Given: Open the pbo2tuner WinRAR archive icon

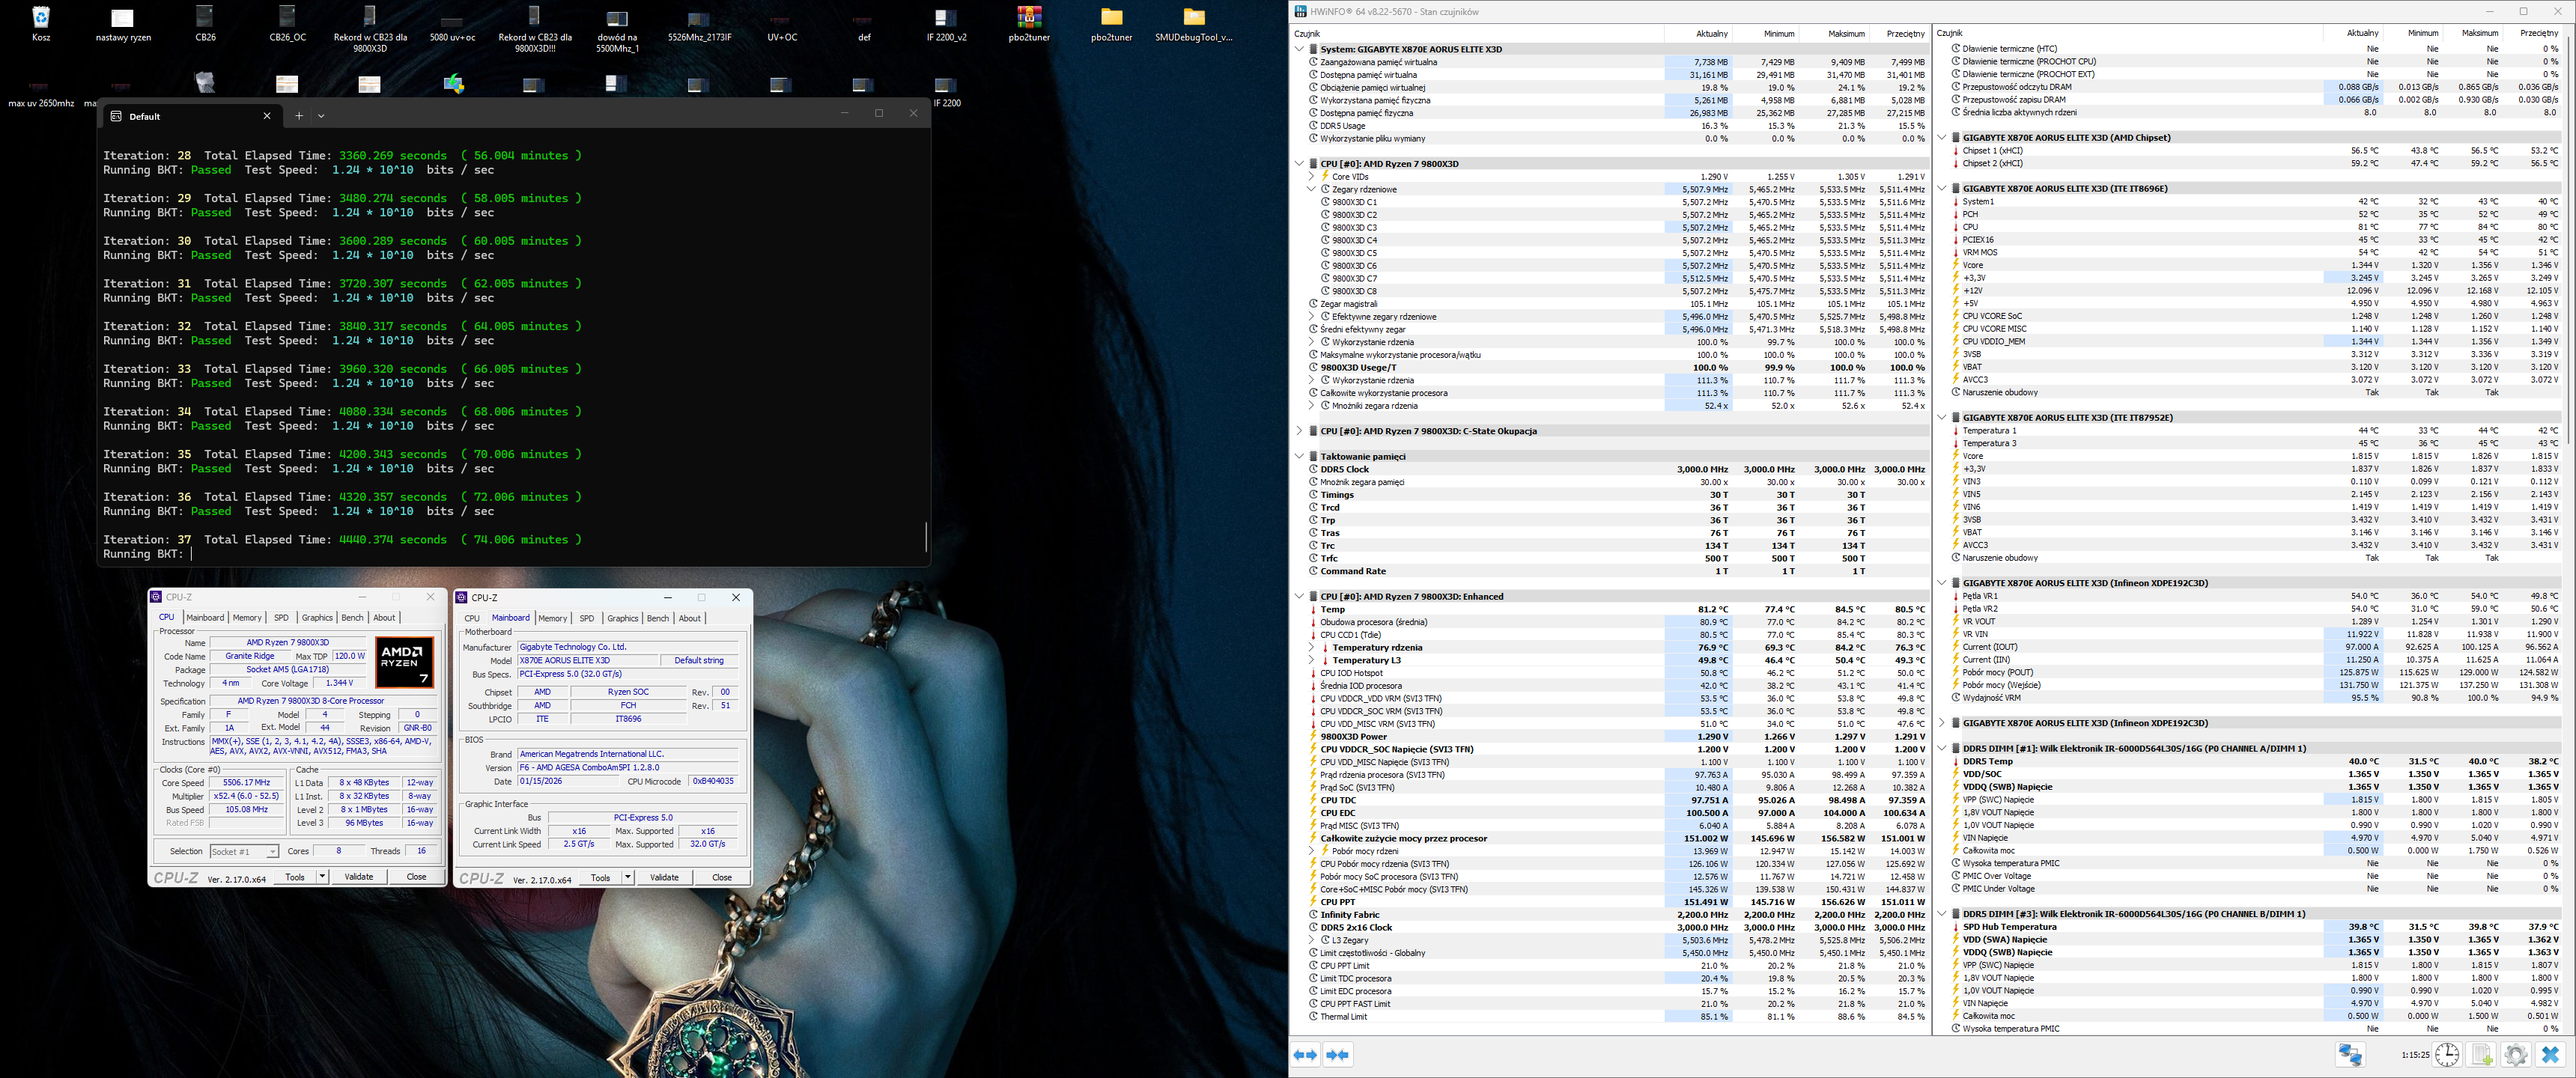Looking at the screenshot, I should (1028, 18).
